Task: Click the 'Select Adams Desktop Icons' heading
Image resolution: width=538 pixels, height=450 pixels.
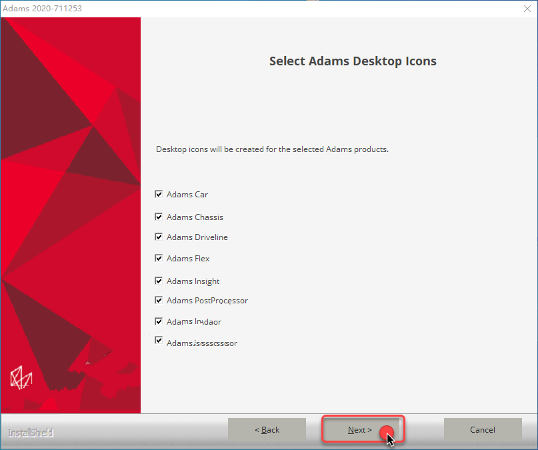Action: 353,61
